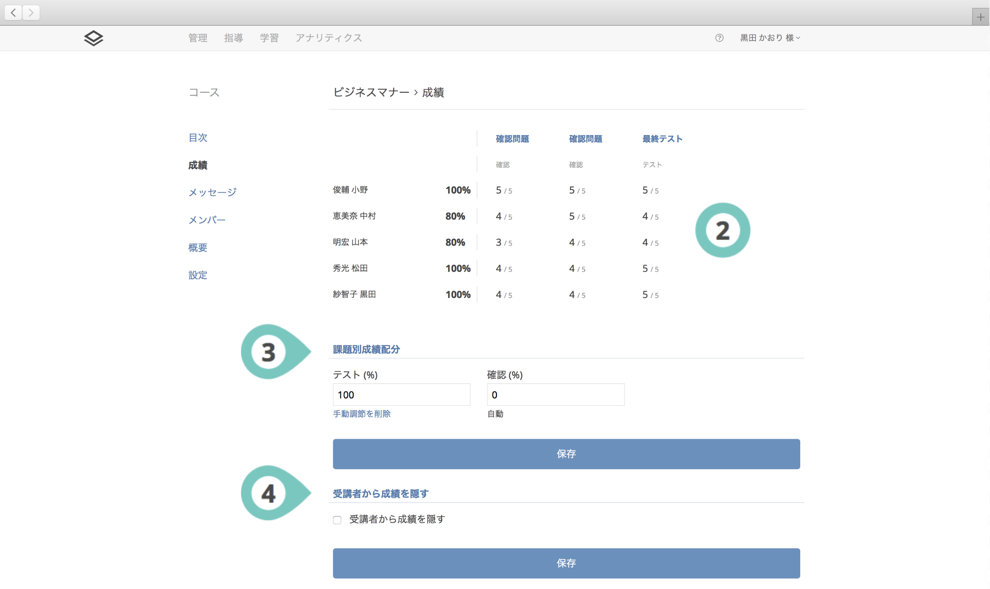
Task: Open a new tab with plus icon
Action: (x=980, y=17)
